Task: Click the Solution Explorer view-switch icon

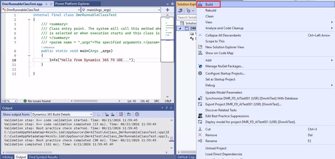Action: coord(181,11)
